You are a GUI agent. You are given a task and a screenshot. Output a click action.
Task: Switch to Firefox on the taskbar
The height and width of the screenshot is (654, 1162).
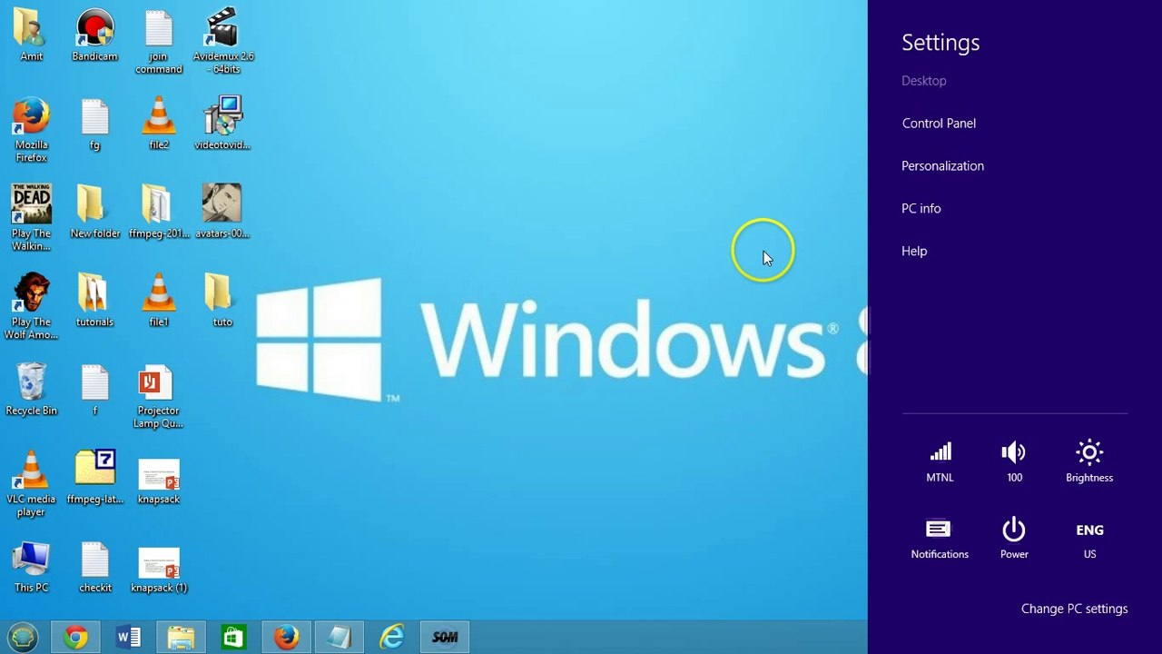click(x=287, y=638)
